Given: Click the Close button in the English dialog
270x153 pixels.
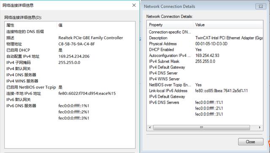Looking at the screenshot, I should click(251, 142).
